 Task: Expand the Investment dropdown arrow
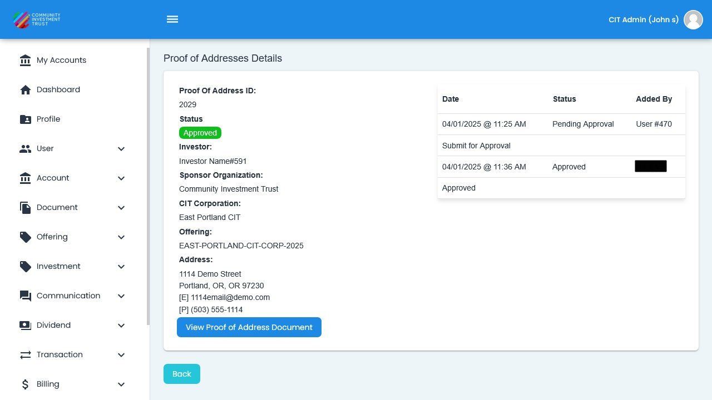[121, 267]
